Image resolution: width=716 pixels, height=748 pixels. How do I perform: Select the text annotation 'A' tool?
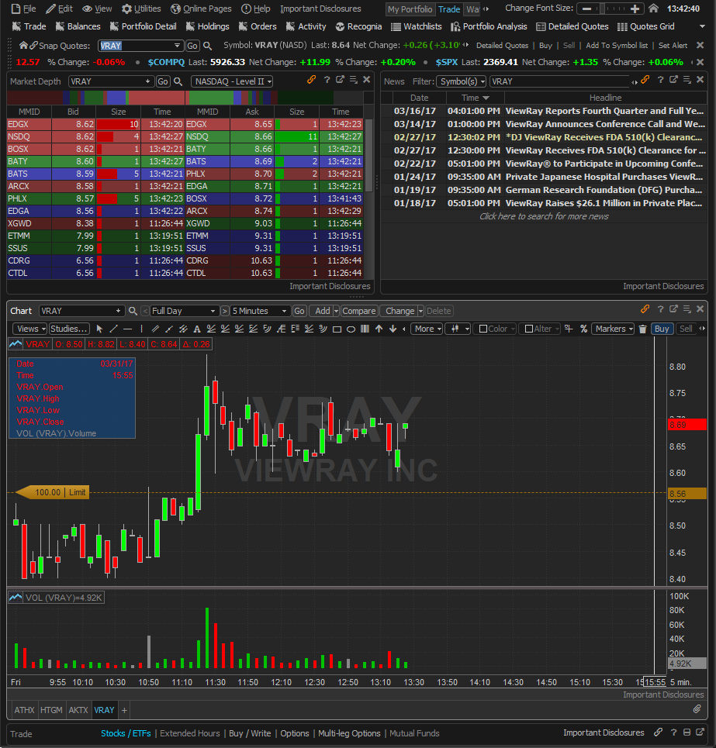pos(197,329)
